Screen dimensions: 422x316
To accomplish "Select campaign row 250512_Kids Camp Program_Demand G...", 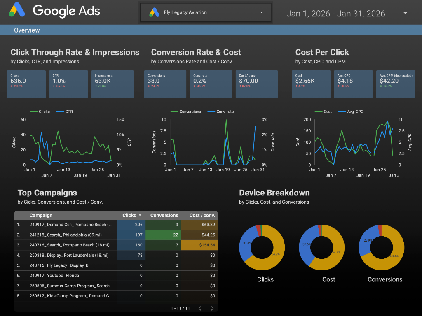I will [116, 296].
